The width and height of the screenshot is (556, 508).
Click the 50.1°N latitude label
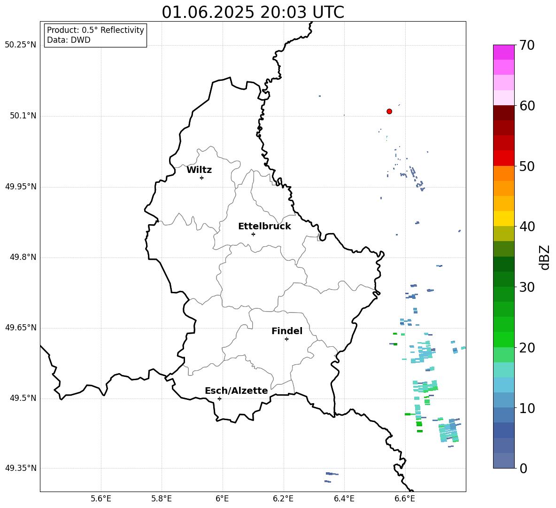pos(23,116)
